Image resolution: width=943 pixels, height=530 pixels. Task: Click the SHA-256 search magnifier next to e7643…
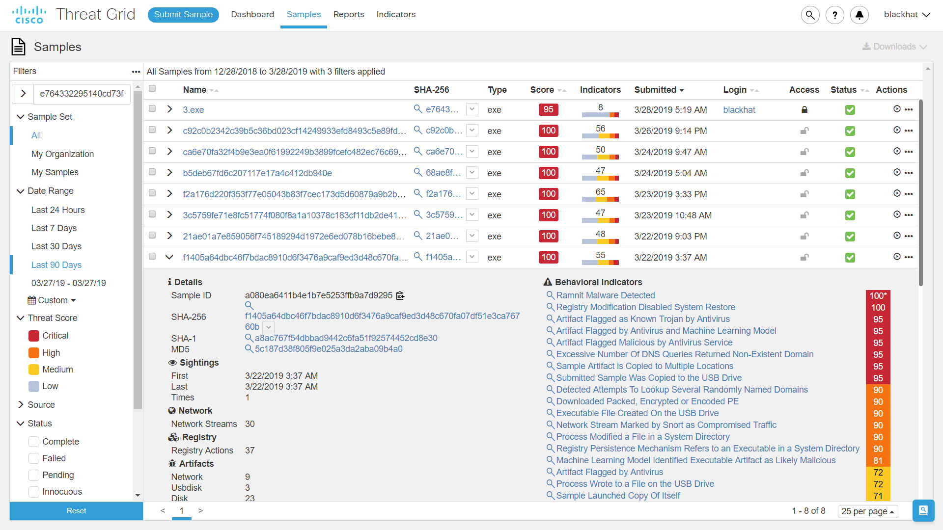tap(418, 109)
